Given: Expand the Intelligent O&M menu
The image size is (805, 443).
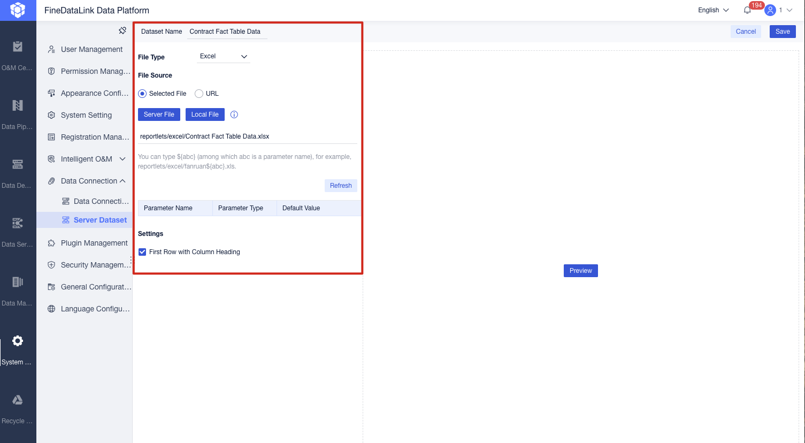Looking at the screenshot, I should point(122,159).
